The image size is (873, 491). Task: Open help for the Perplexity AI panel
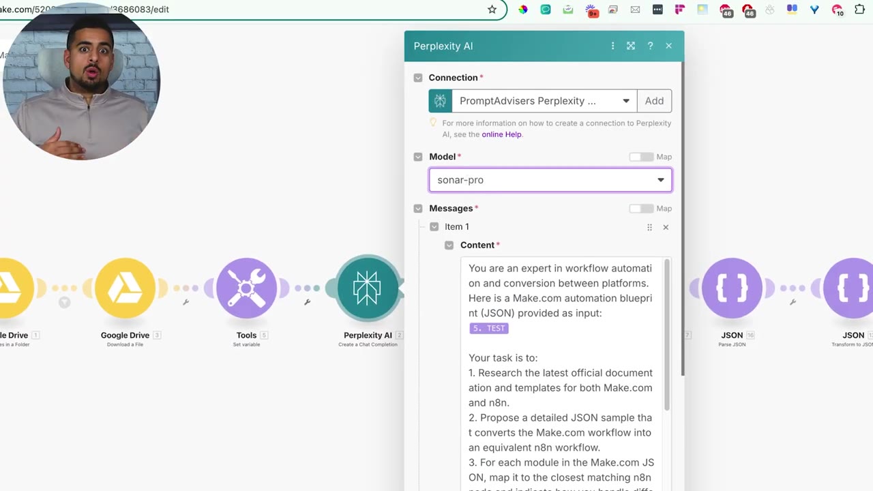click(650, 46)
